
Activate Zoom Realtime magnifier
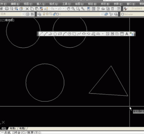pyautogui.click(x=73, y=9)
